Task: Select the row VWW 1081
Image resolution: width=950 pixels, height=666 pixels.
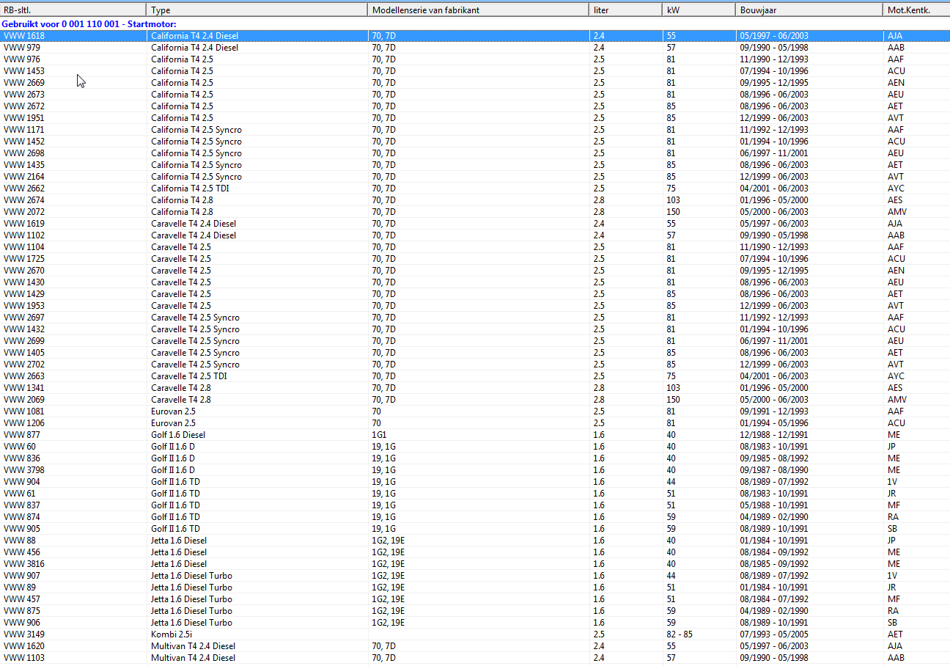Action: coord(475,411)
